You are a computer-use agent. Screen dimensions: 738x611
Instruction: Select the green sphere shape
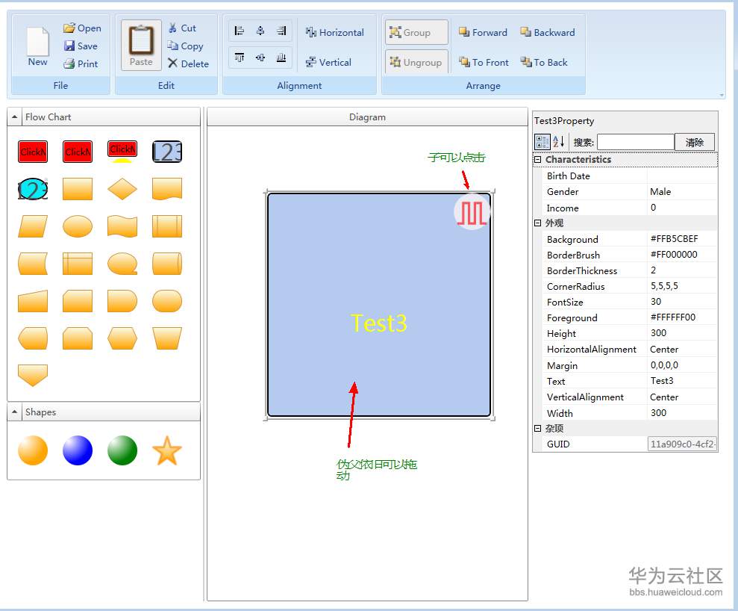(122, 450)
